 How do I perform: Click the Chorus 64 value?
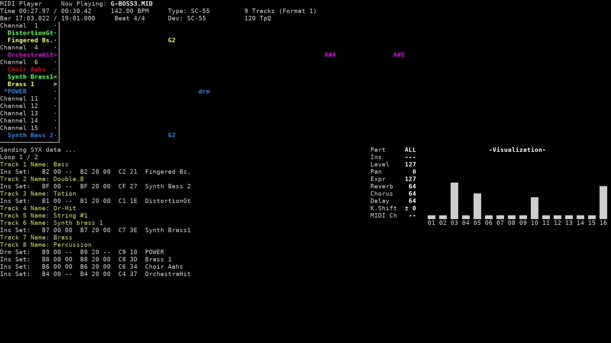click(412, 193)
